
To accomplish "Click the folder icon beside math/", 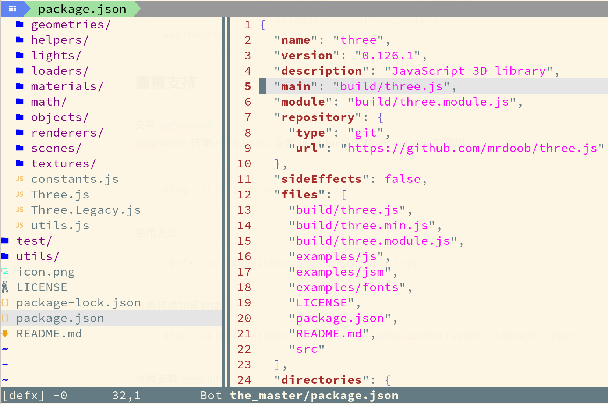I will point(20,102).
